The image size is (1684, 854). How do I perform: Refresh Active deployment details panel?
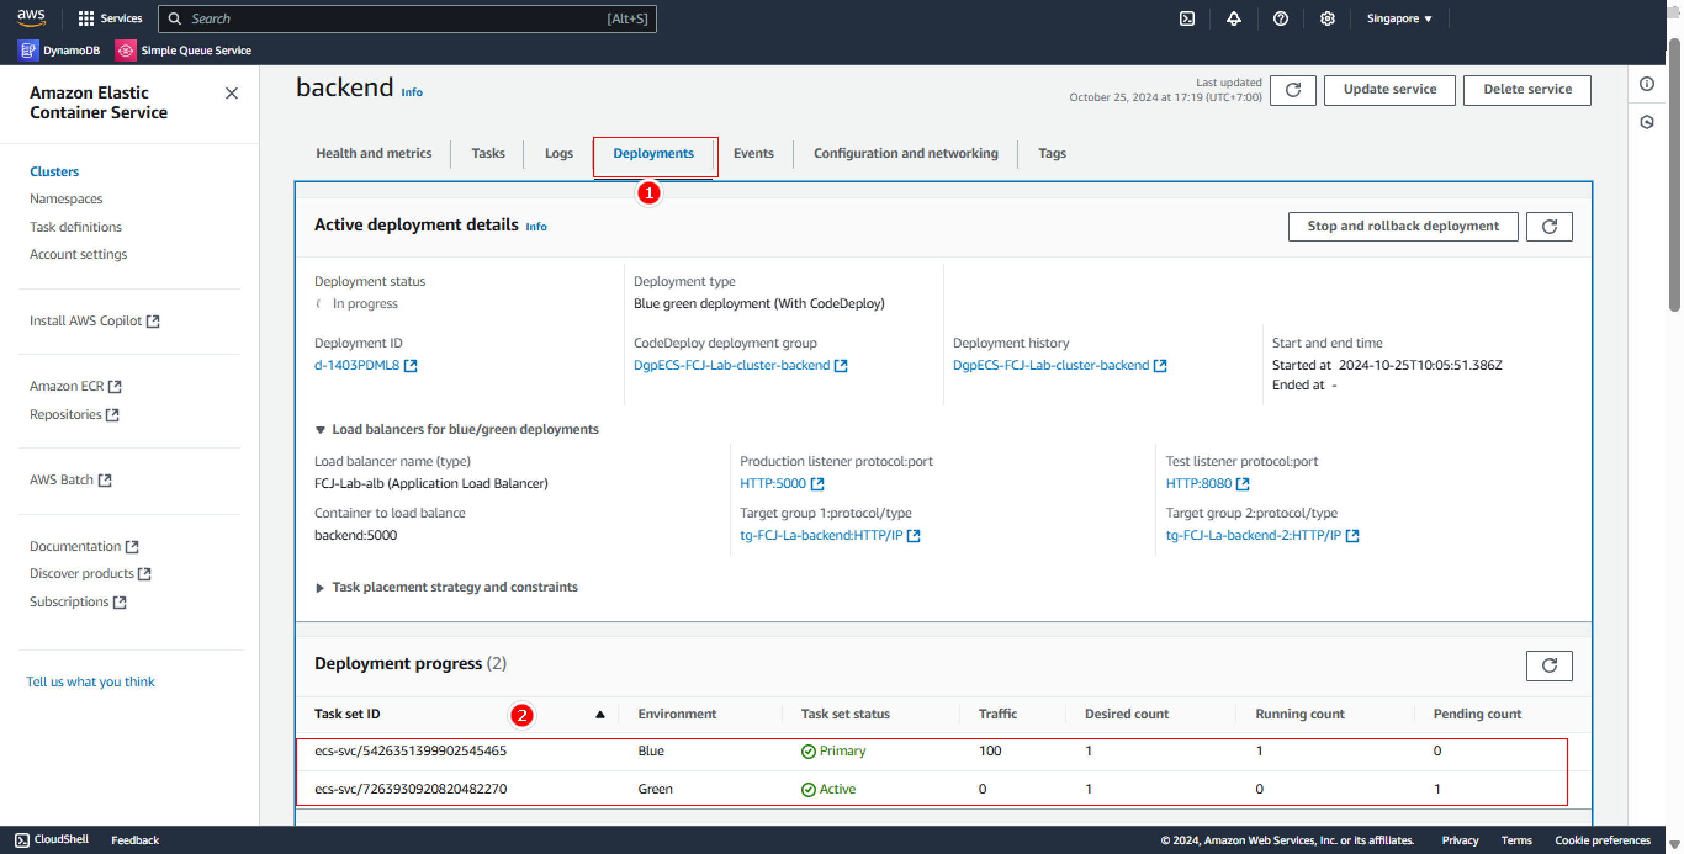click(x=1550, y=226)
